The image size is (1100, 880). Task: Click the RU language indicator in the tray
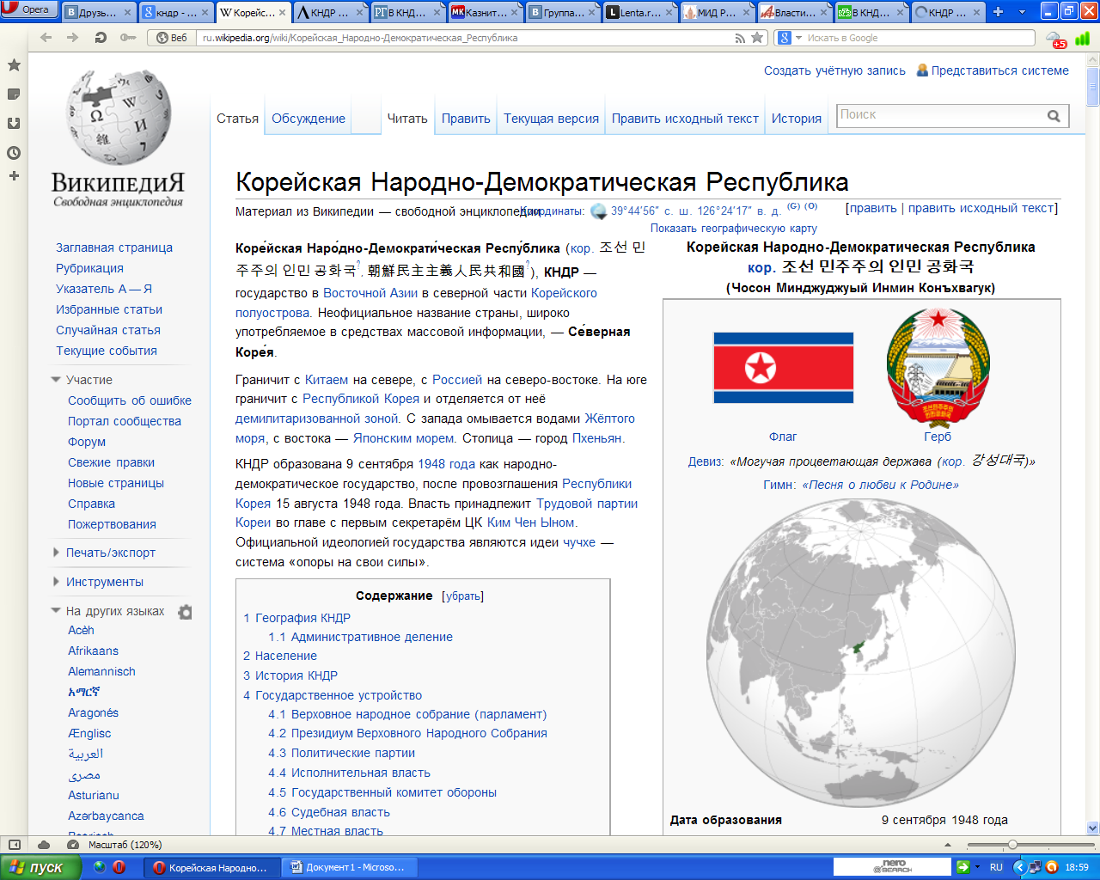tap(996, 867)
